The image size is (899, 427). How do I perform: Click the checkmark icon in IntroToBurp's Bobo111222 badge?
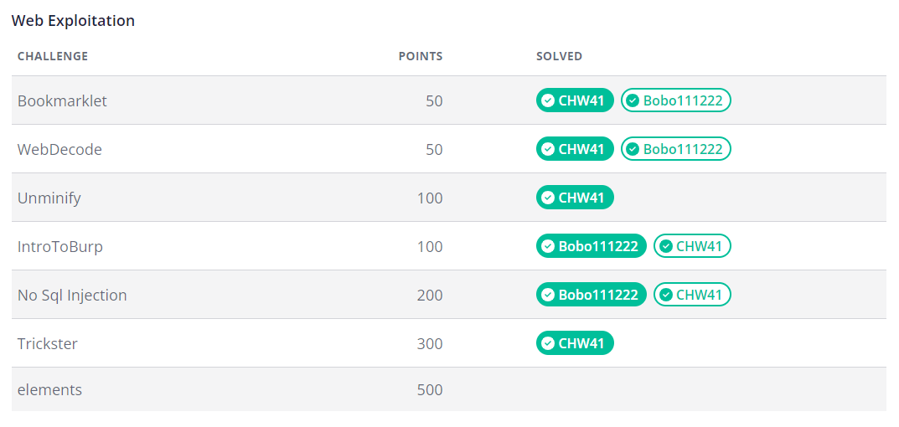[x=548, y=246]
